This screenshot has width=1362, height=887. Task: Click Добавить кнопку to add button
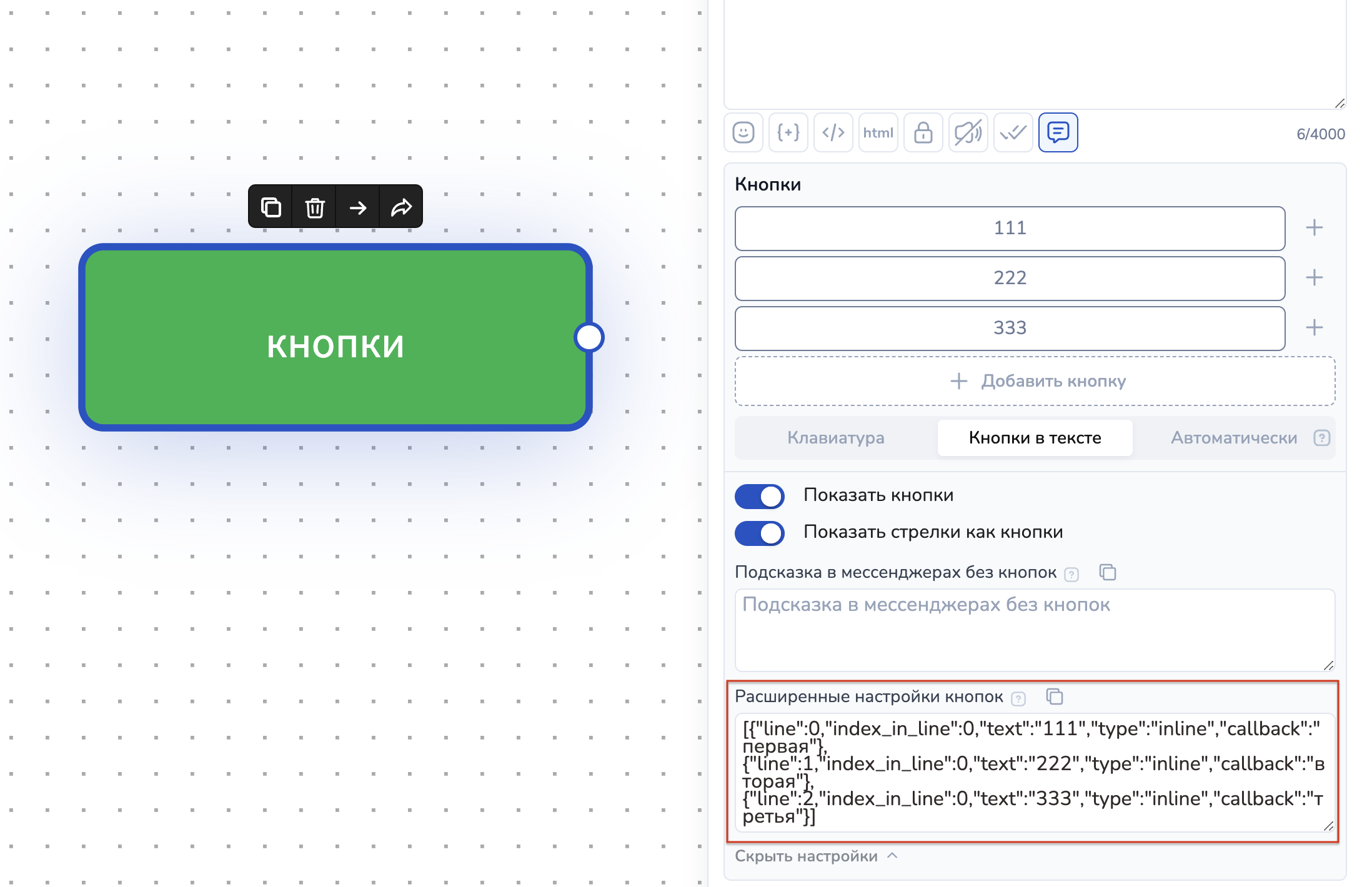click(1035, 381)
